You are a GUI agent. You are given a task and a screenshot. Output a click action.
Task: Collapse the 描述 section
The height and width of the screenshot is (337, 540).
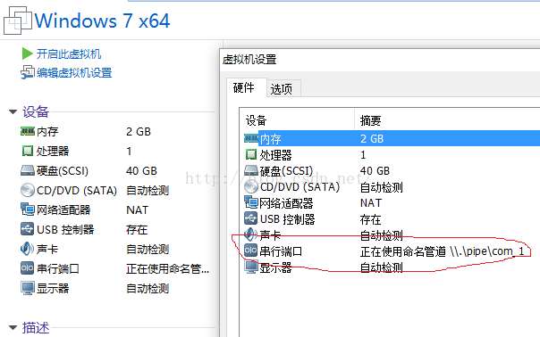[13, 327]
